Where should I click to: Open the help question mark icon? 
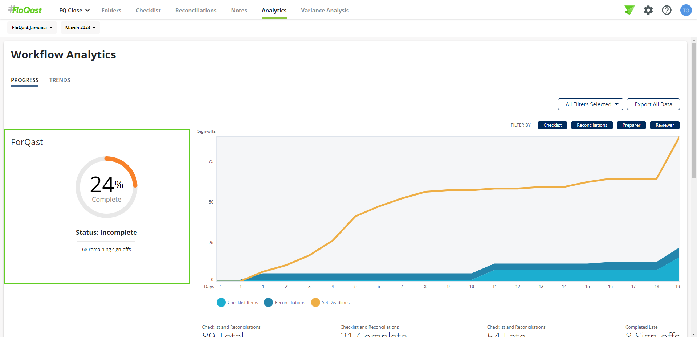click(x=667, y=10)
